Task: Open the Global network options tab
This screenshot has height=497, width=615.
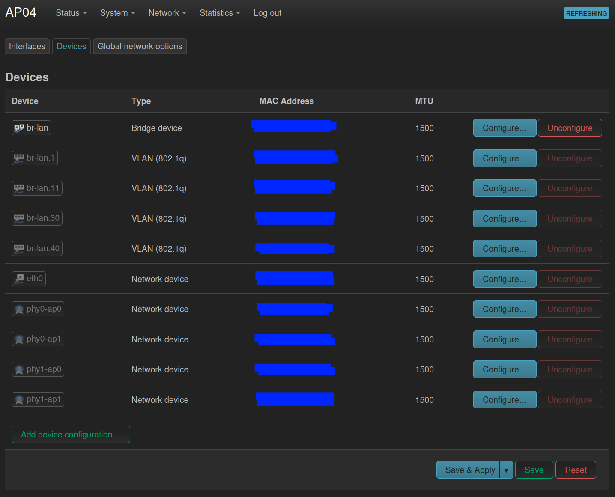Action: [x=140, y=46]
